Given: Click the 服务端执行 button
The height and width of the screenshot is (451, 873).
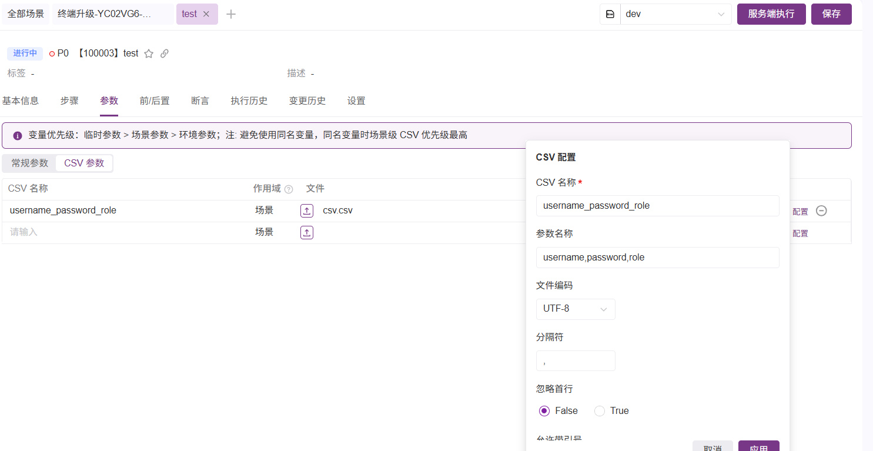Looking at the screenshot, I should tap(771, 14).
